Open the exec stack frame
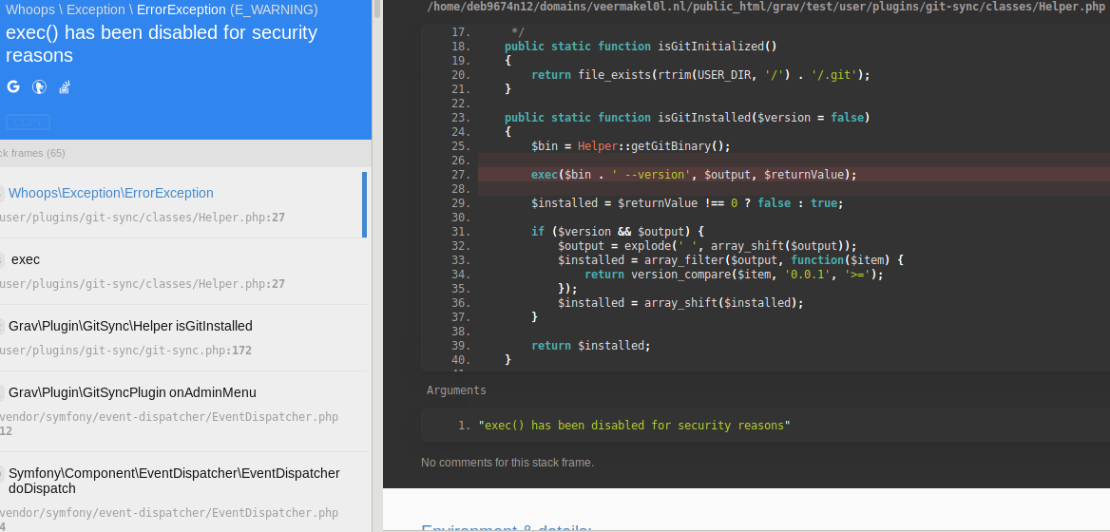1110x532 pixels. [x=183, y=272]
